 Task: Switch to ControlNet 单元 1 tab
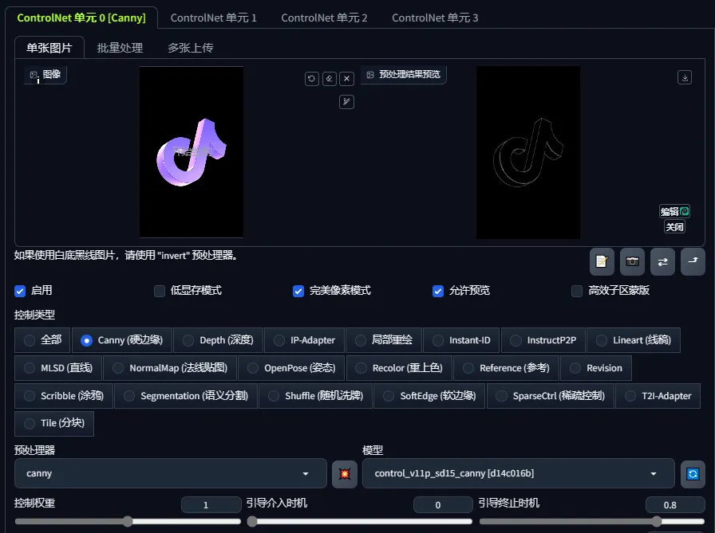(213, 18)
